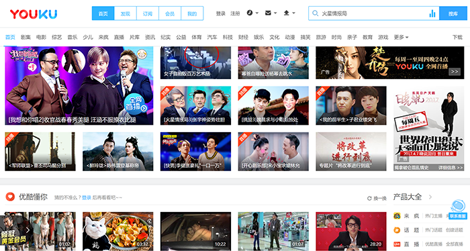
Task: Click the 换一换 refresh link
Action: [x=377, y=198]
